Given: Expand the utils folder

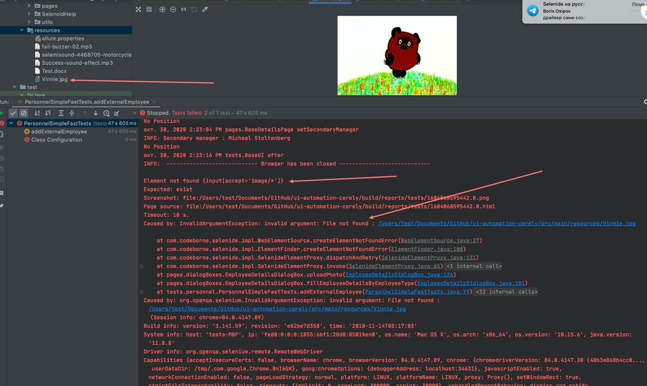Looking at the screenshot, I should click(x=29, y=22).
